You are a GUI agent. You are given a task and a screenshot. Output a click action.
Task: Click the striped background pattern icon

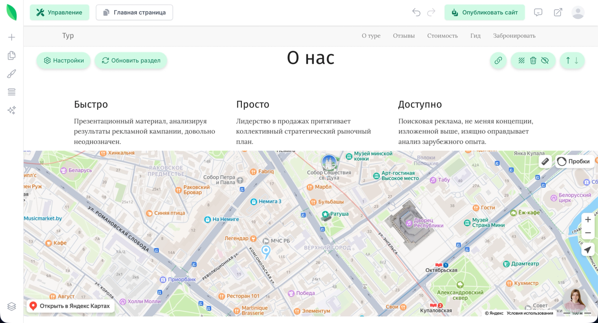click(x=521, y=61)
